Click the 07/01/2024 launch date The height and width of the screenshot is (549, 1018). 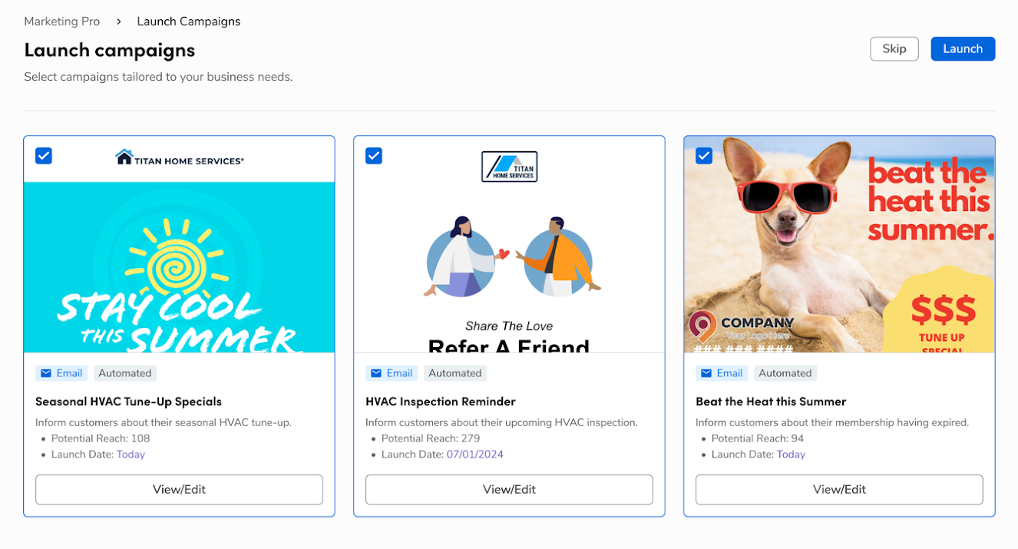(475, 455)
